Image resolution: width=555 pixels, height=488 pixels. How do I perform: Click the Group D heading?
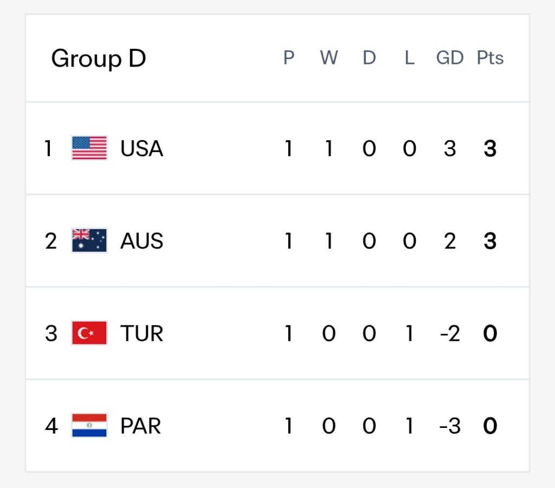99,58
